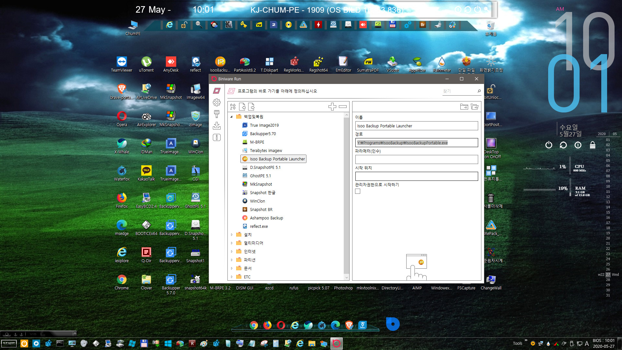Add a new shortcut with plus icon
The height and width of the screenshot is (350, 622).
point(332,107)
